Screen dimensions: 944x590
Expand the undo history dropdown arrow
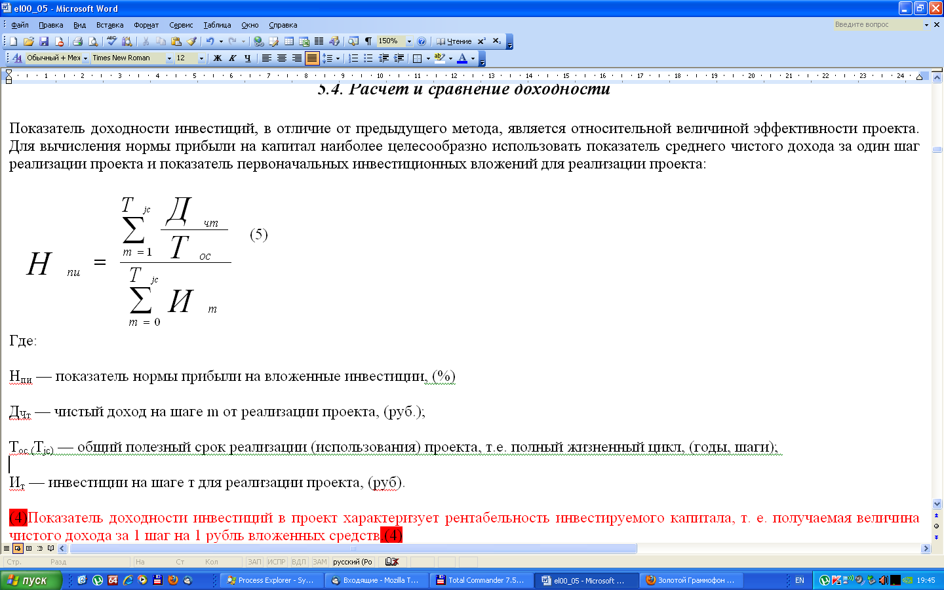point(221,41)
